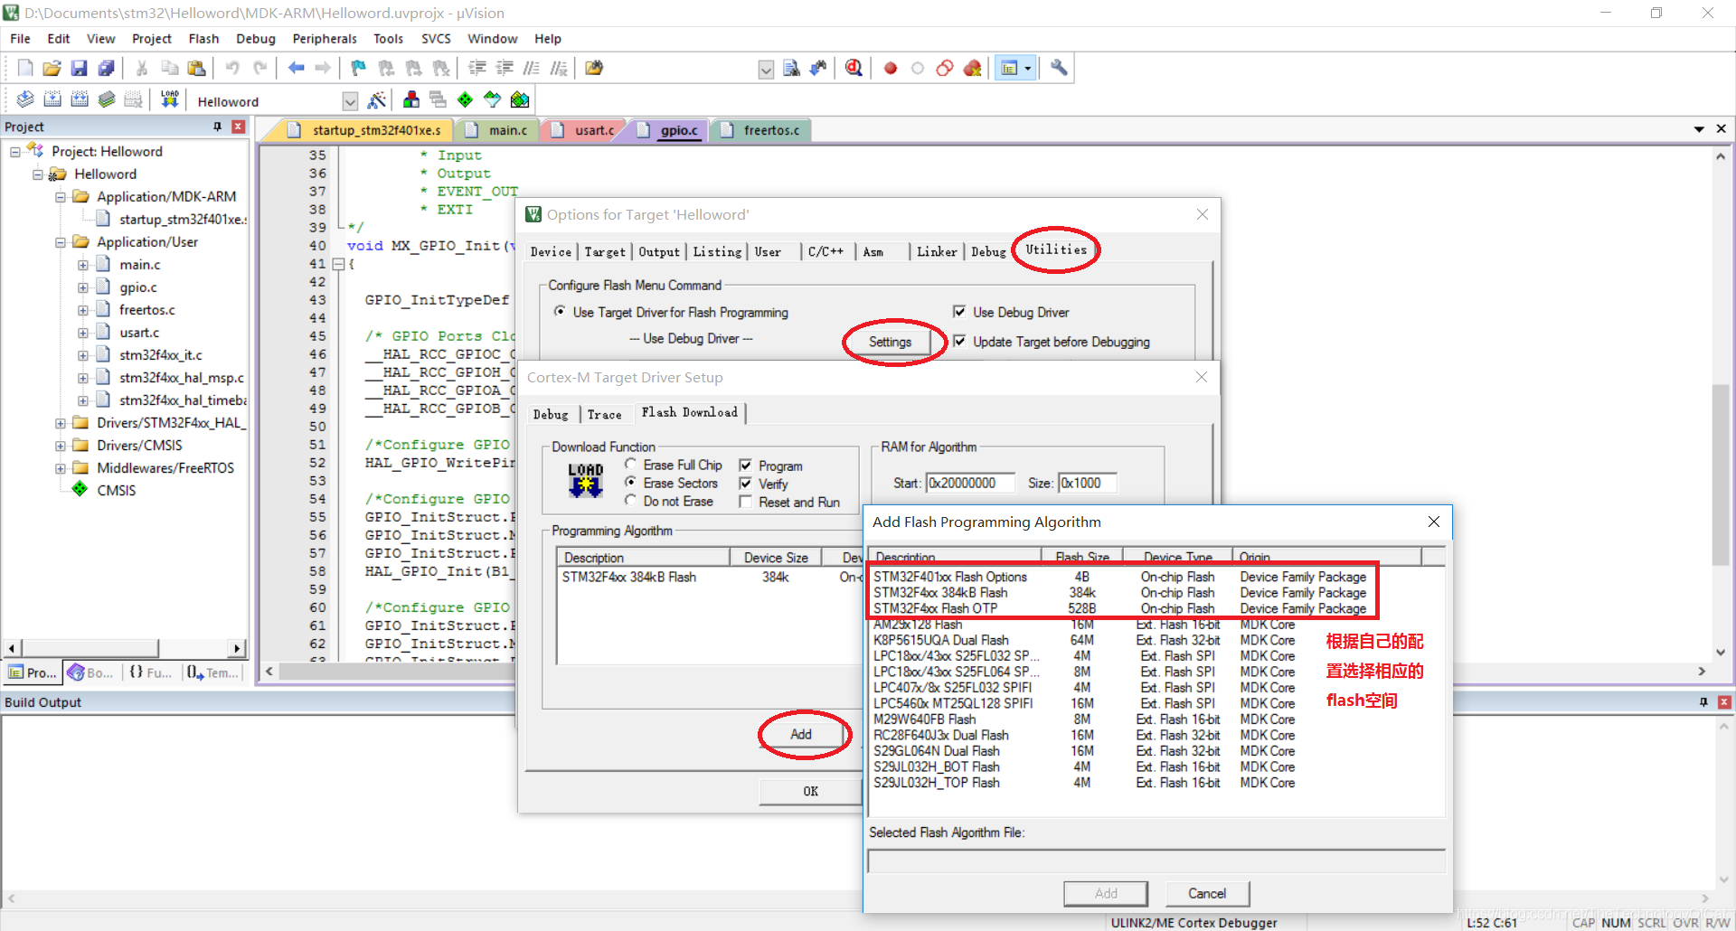Click editor vertical scrollbar thumb

[x=1721, y=475]
